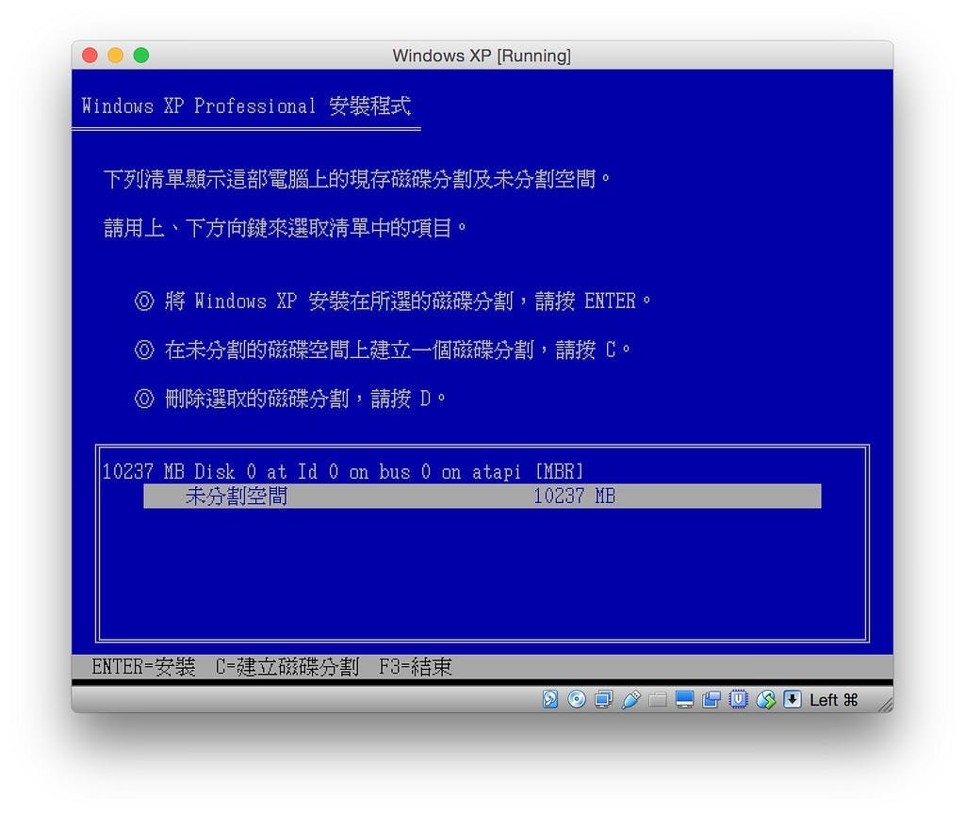This screenshot has height=815, width=965.
Task: Open the USB devices indicator
Action: 630,699
